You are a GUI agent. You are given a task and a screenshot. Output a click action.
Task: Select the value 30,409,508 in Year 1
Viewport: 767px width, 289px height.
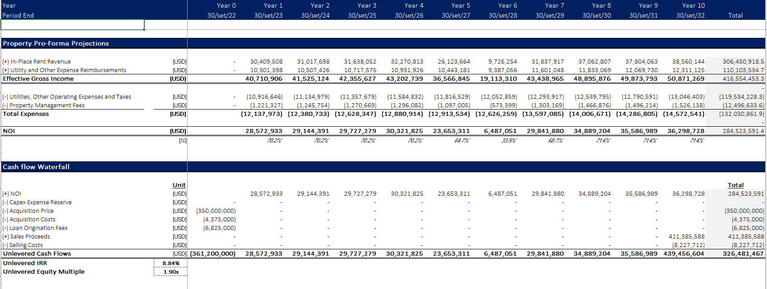[x=266, y=62]
